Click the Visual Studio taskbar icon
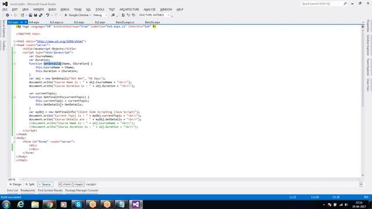 [136, 204]
